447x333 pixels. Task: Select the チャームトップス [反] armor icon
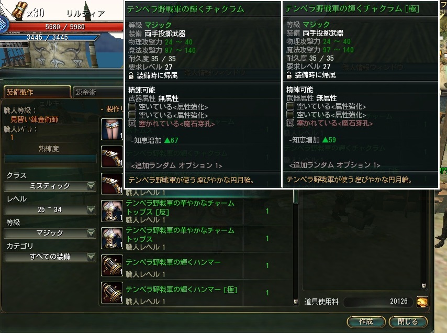[x=112, y=211]
